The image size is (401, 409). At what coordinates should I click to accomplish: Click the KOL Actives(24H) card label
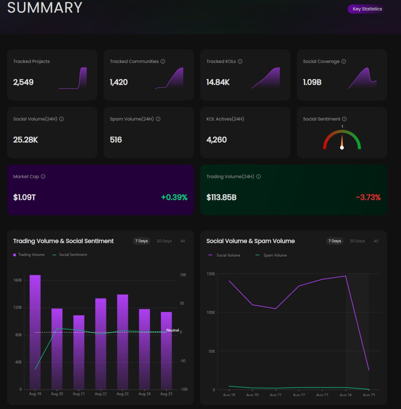coord(225,119)
